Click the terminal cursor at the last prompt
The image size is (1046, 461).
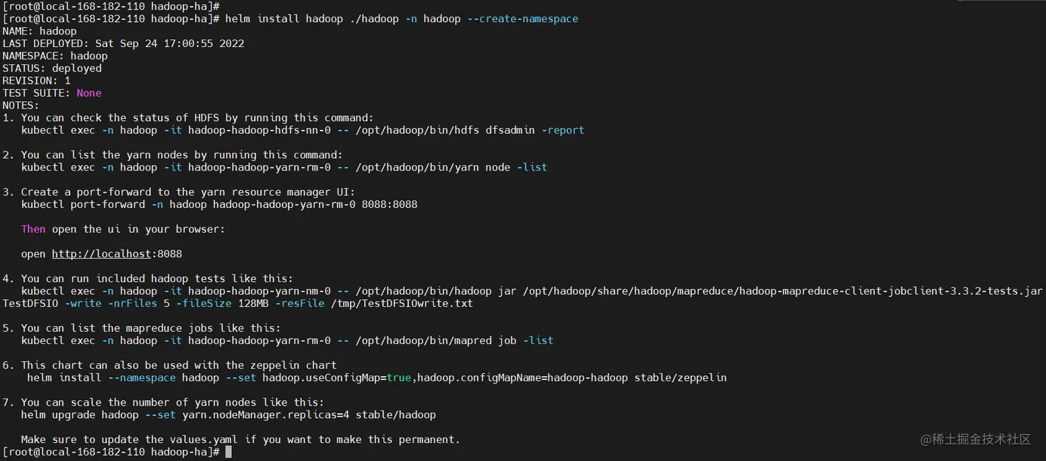(x=228, y=452)
